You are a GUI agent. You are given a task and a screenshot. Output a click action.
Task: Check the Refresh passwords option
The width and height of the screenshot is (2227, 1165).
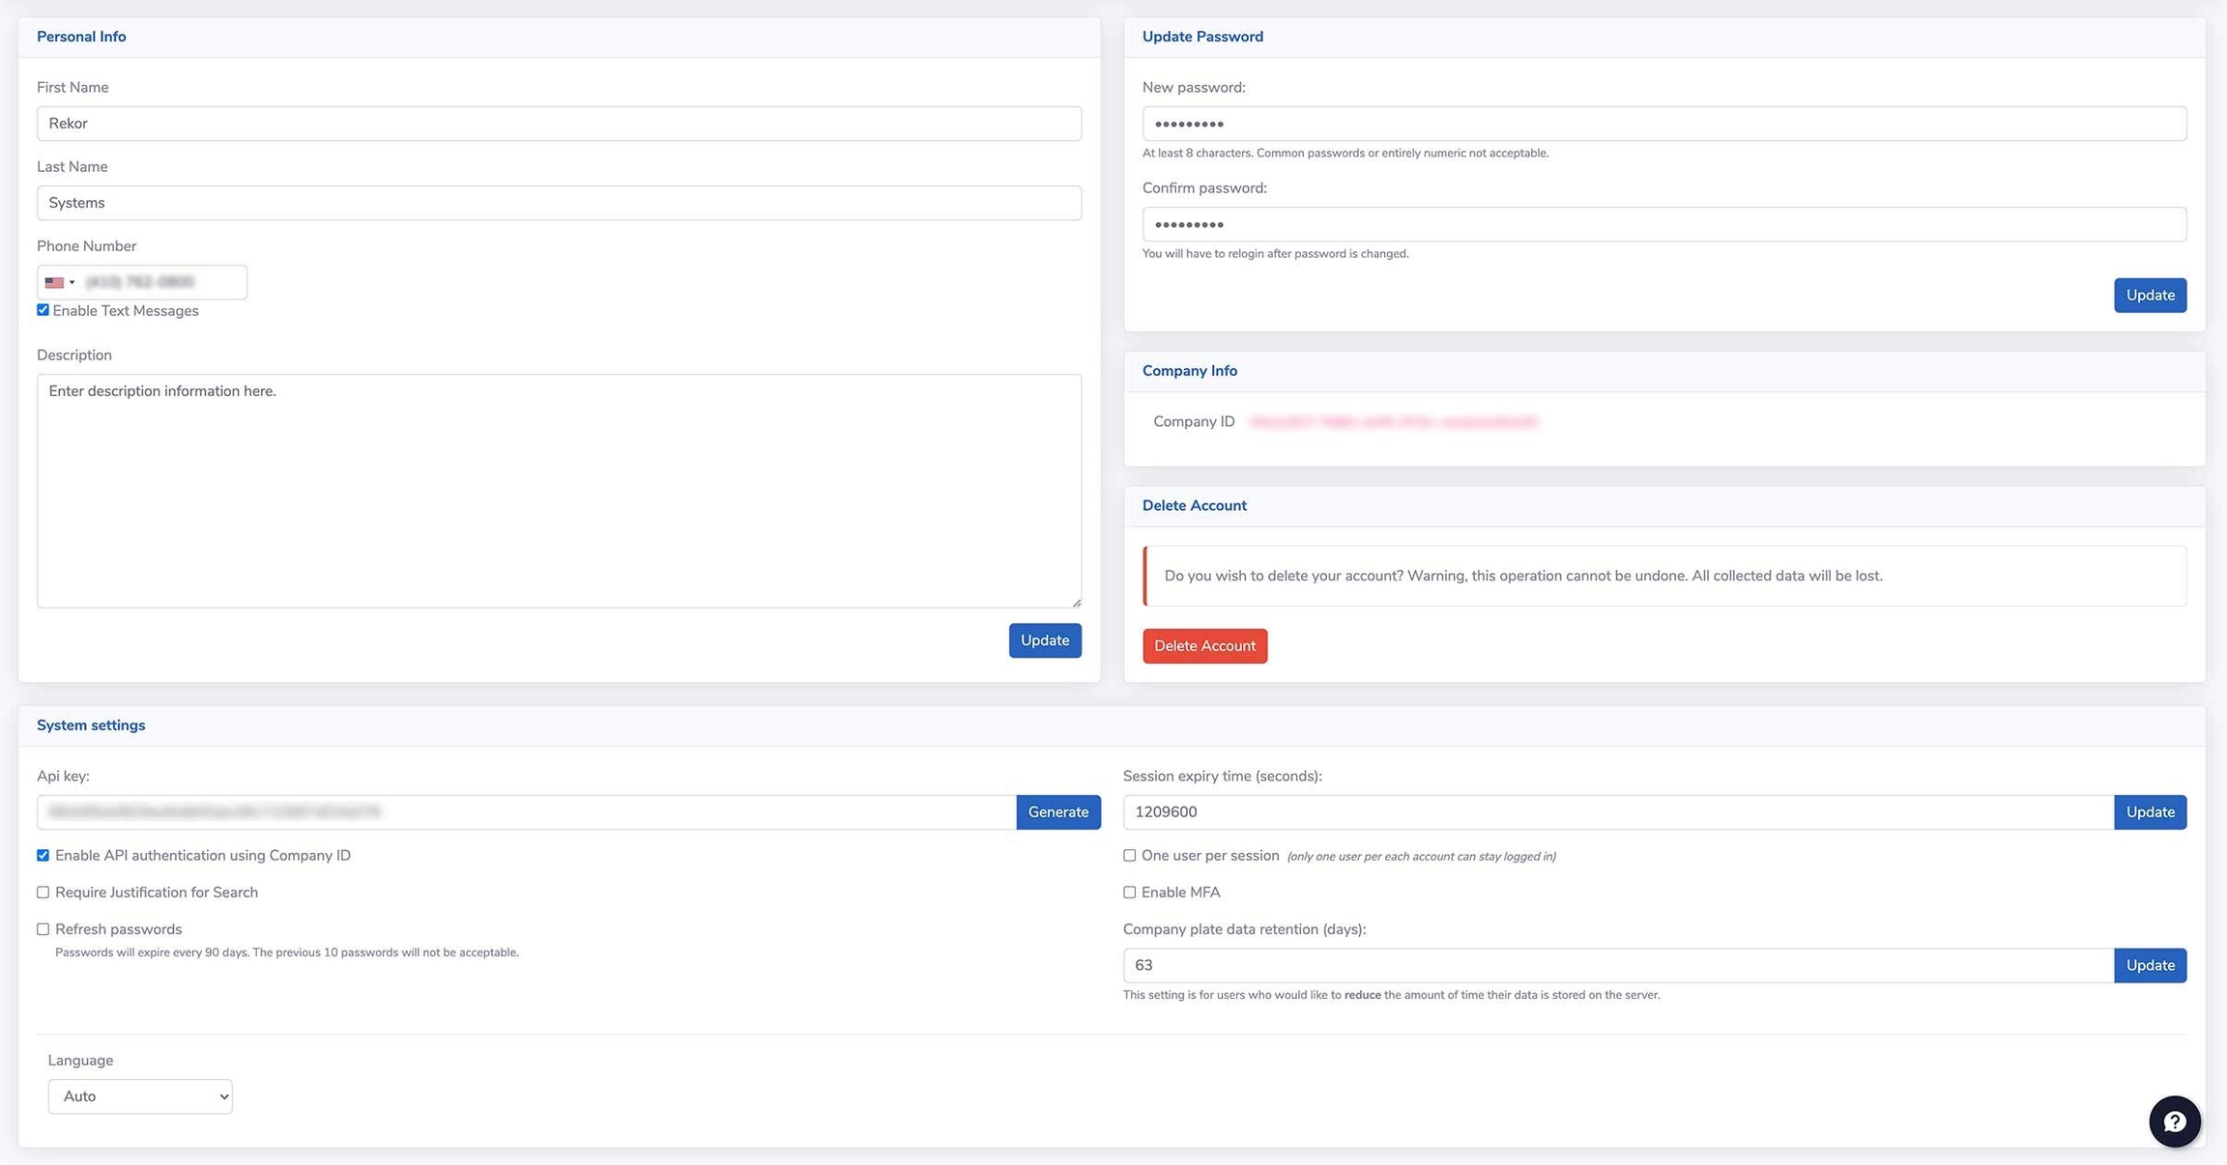click(43, 928)
